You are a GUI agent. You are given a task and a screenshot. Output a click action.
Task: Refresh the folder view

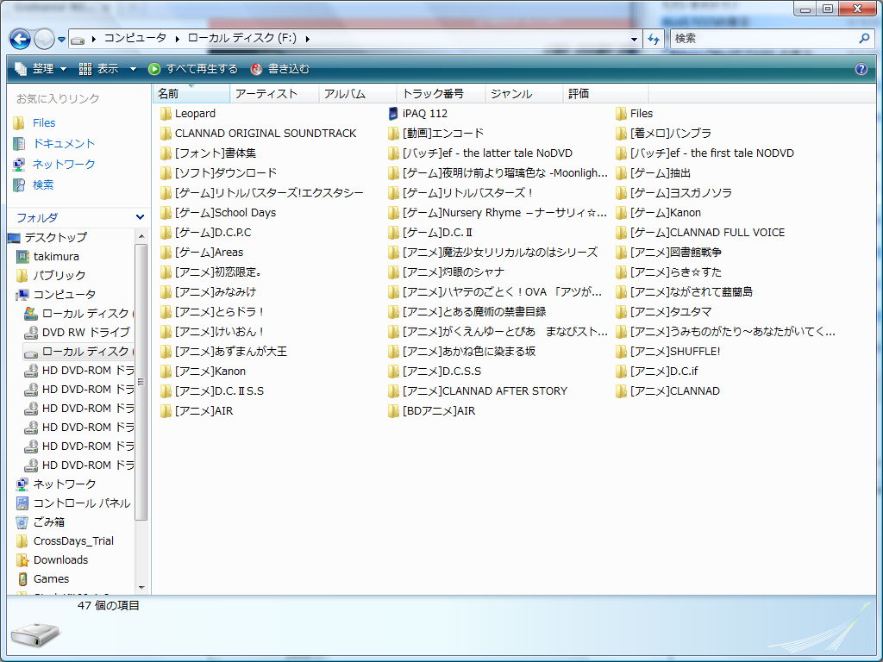pos(654,39)
